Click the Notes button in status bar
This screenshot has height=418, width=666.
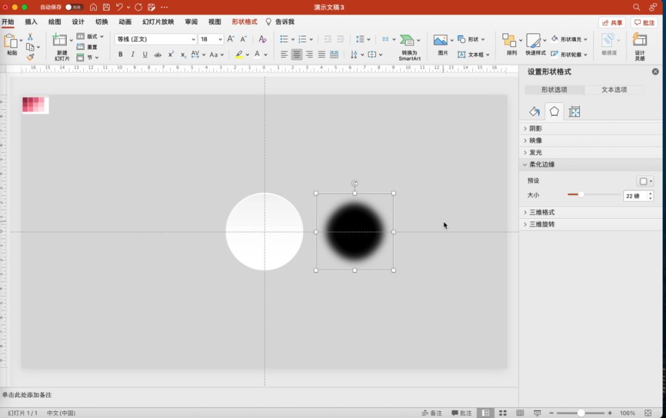pos(432,413)
